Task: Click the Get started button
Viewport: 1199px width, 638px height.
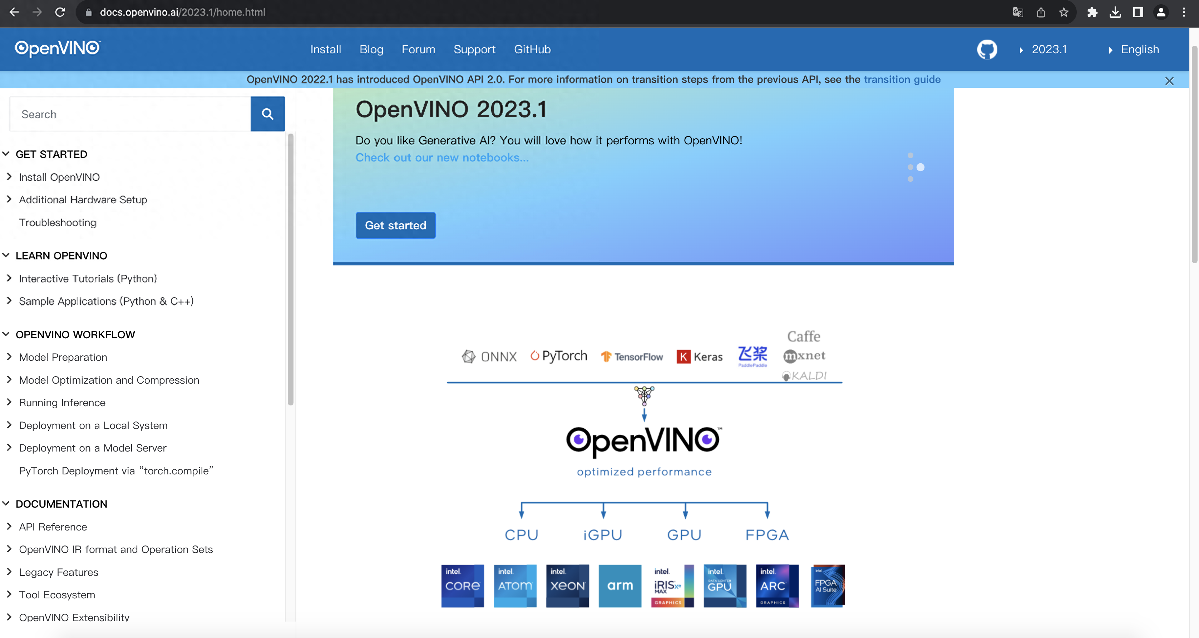Action: [395, 225]
